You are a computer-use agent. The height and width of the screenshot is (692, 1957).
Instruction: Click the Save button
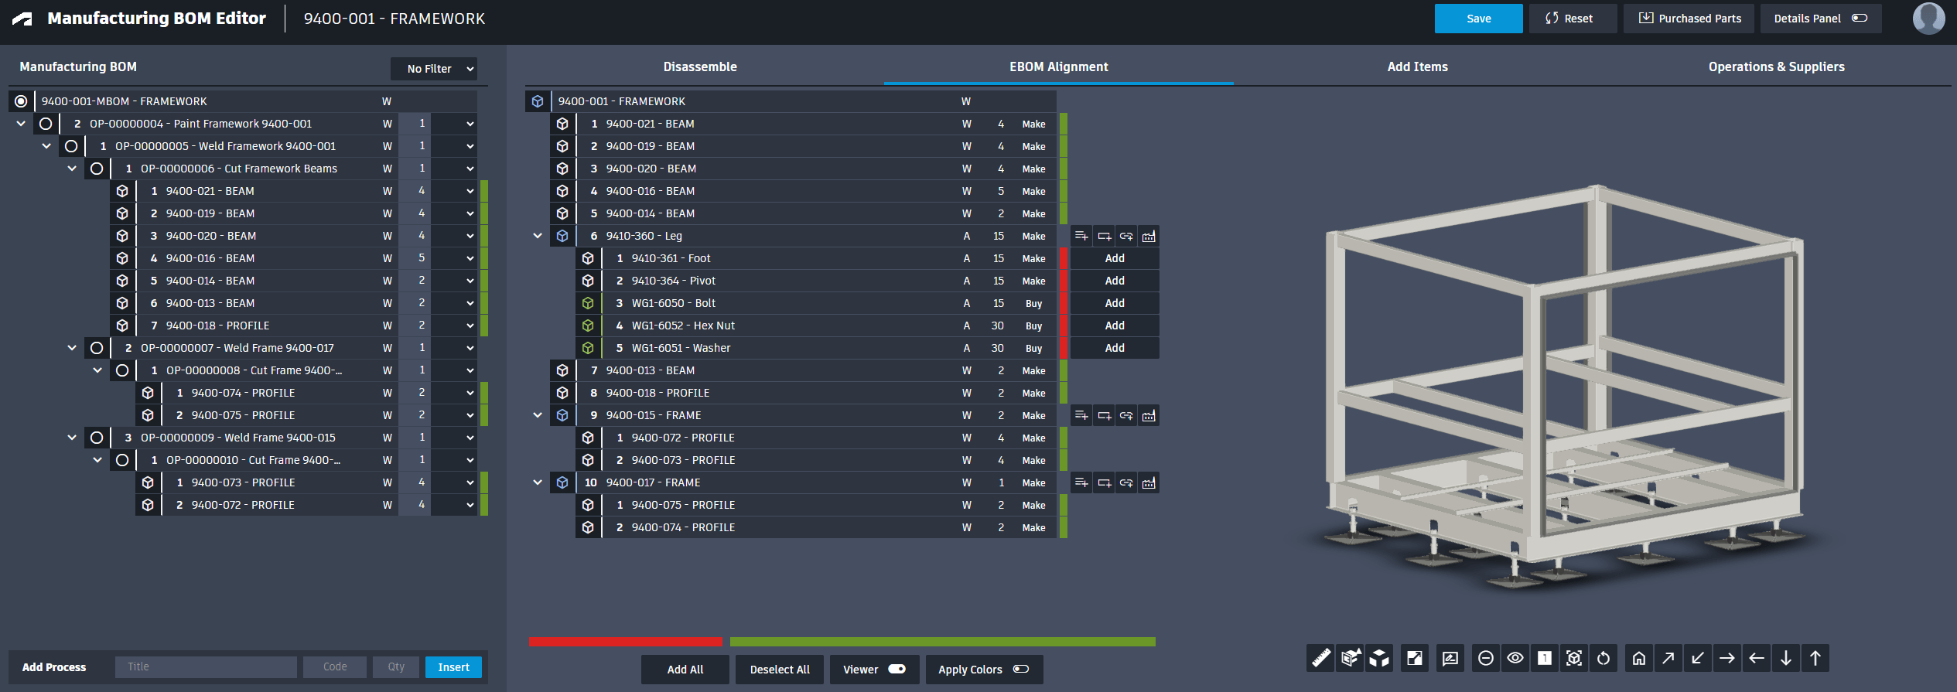click(x=1478, y=19)
